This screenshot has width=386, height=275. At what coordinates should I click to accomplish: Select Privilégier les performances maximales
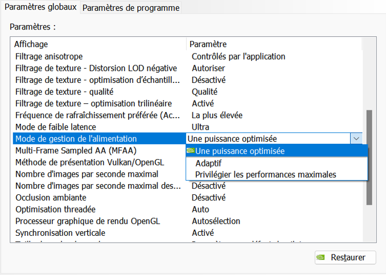265,174
